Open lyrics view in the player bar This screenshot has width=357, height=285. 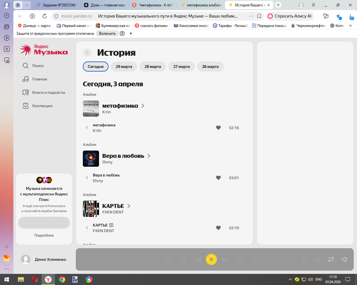305,259
